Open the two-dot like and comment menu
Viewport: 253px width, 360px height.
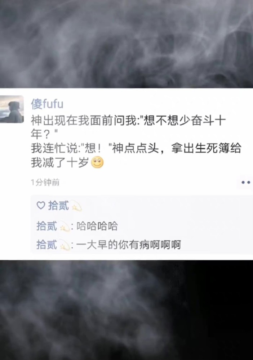(245, 183)
